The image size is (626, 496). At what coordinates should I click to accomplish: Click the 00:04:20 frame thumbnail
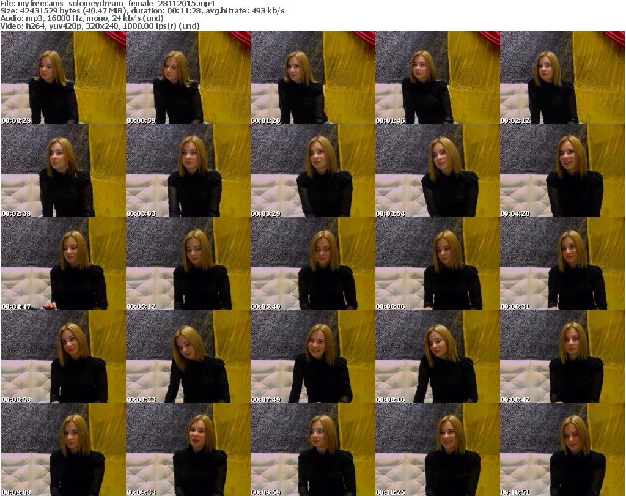pyautogui.click(x=562, y=171)
